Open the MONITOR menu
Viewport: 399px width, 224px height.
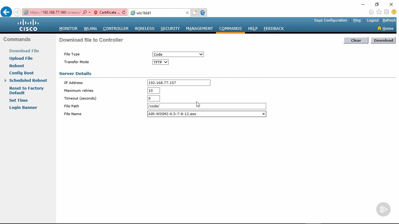pyautogui.click(x=68, y=28)
